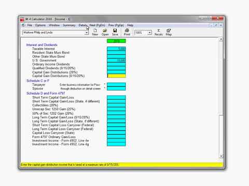Click the Short Term Capital Gain/Loss field

tap(116, 97)
